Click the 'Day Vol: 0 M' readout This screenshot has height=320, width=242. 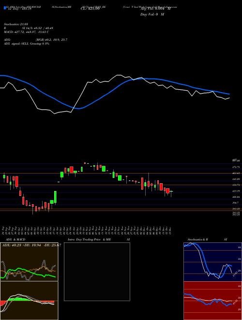click(x=152, y=14)
